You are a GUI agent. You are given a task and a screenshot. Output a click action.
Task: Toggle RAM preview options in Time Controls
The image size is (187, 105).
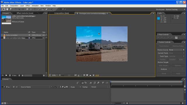(176, 38)
